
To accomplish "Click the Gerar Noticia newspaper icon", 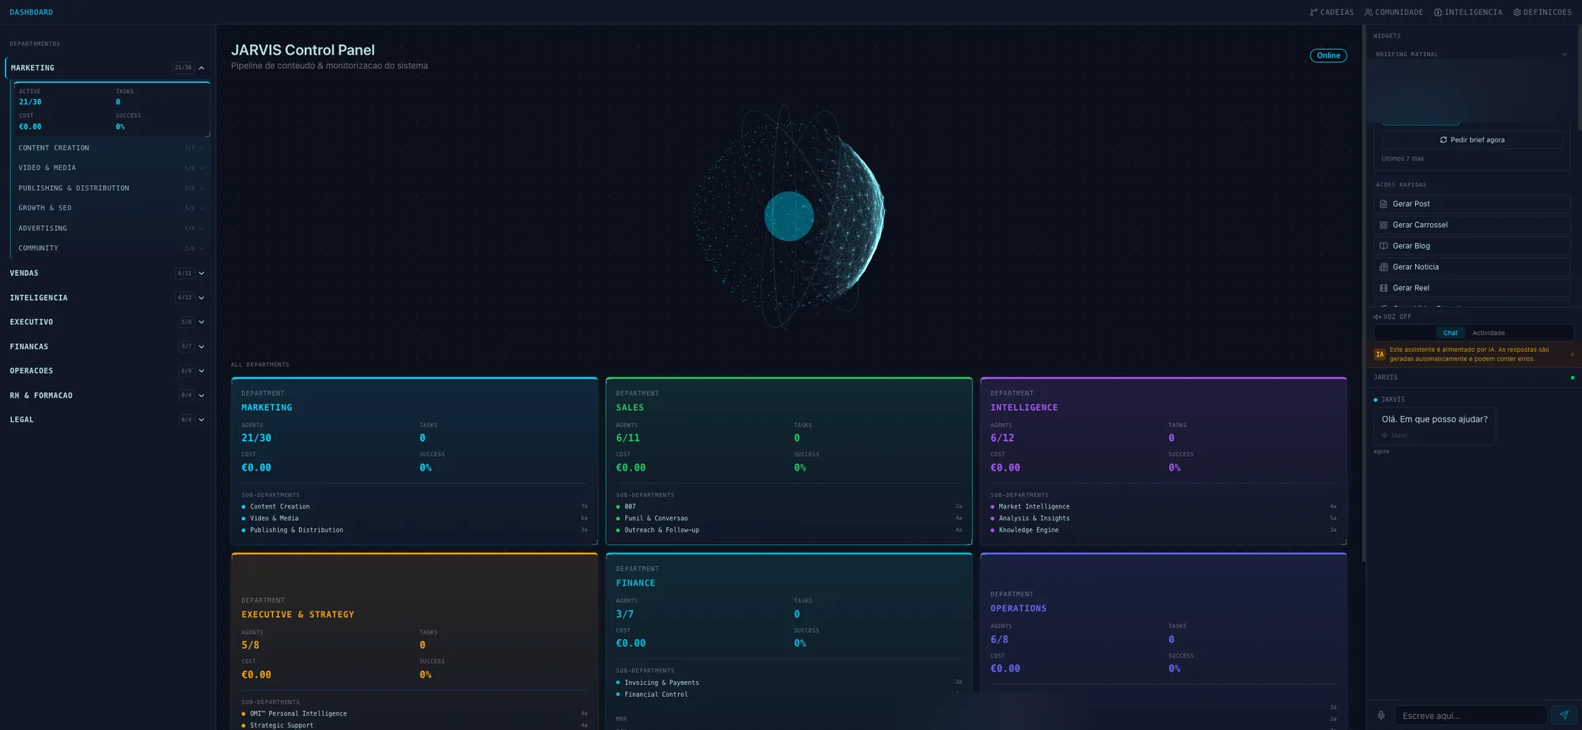I will click(x=1383, y=267).
